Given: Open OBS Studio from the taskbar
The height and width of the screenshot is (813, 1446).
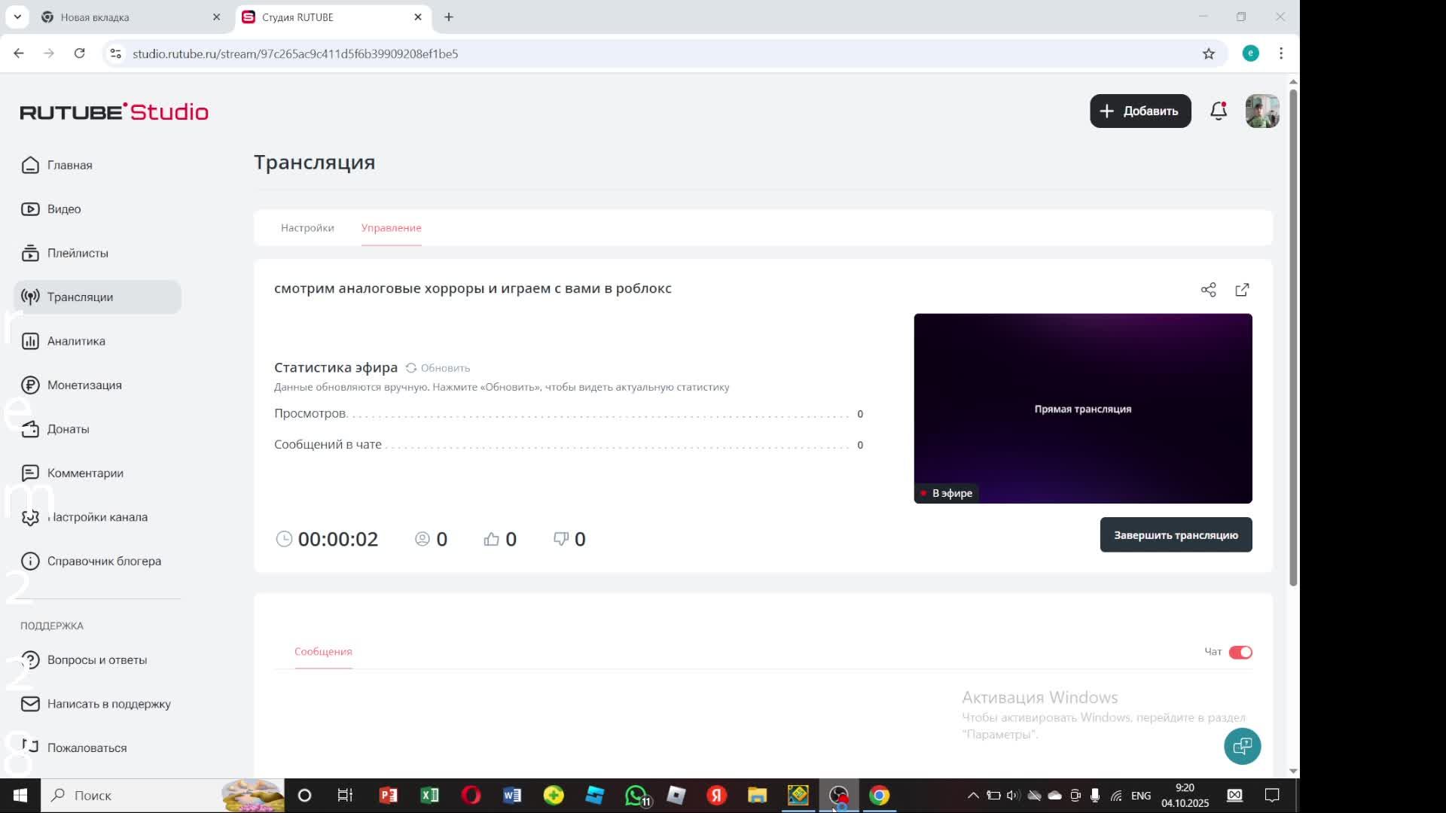Looking at the screenshot, I should 838,796.
